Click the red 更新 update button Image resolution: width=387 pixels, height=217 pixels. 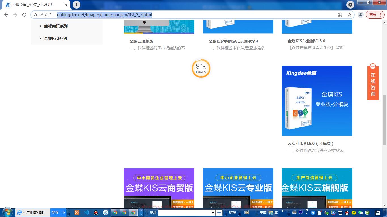(375, 15)
